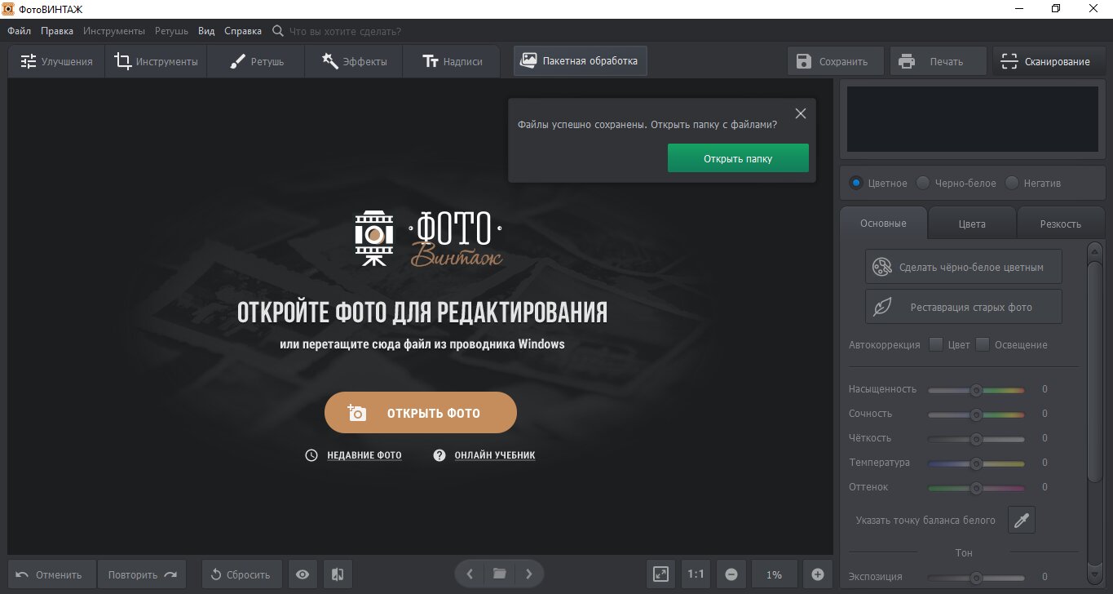The height and width of the screenshot is (594, 1113).
Task: Select the Цветное radio button
Action: pyautogui.click(x=856, y=183)
